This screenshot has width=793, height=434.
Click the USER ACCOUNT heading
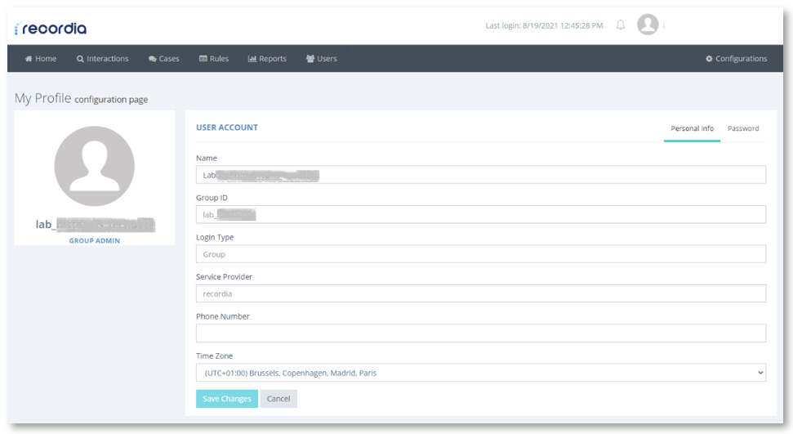[x=227, y=128]
